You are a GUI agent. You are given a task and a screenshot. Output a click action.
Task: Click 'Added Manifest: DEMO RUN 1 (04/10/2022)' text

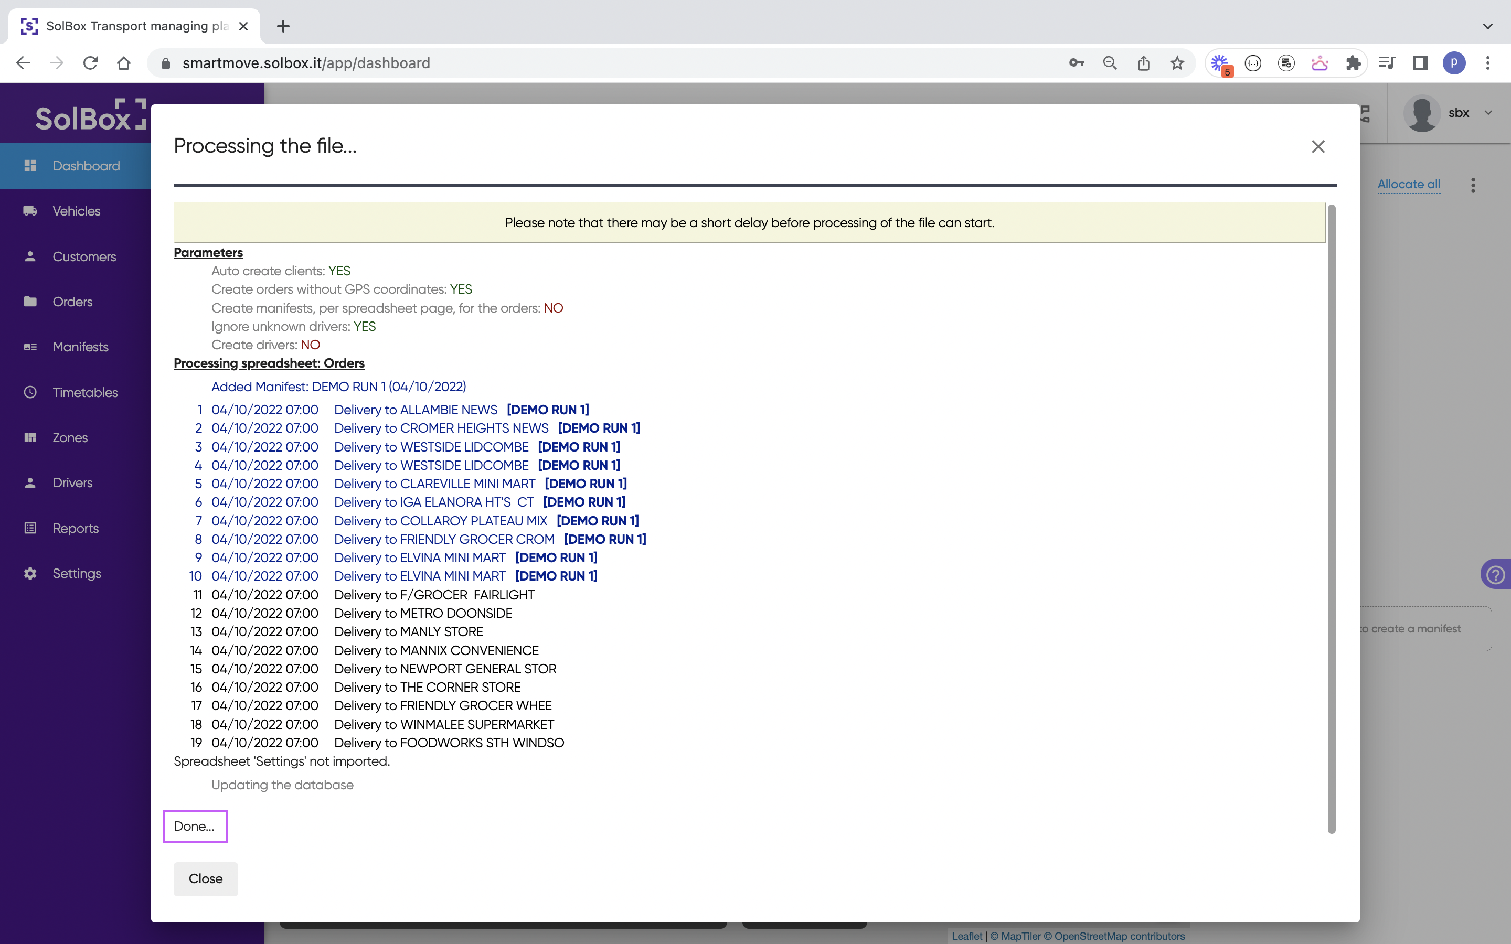pyautogui.click(x=339, y=387)
